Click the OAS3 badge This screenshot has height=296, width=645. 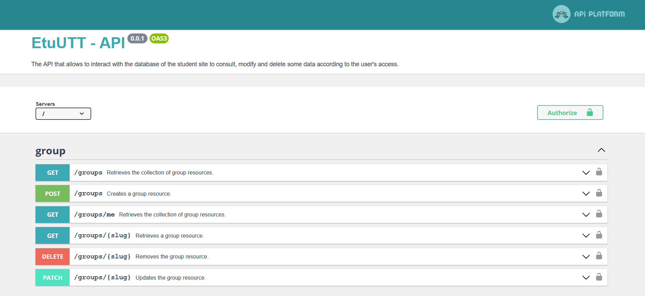click(159, 39)
